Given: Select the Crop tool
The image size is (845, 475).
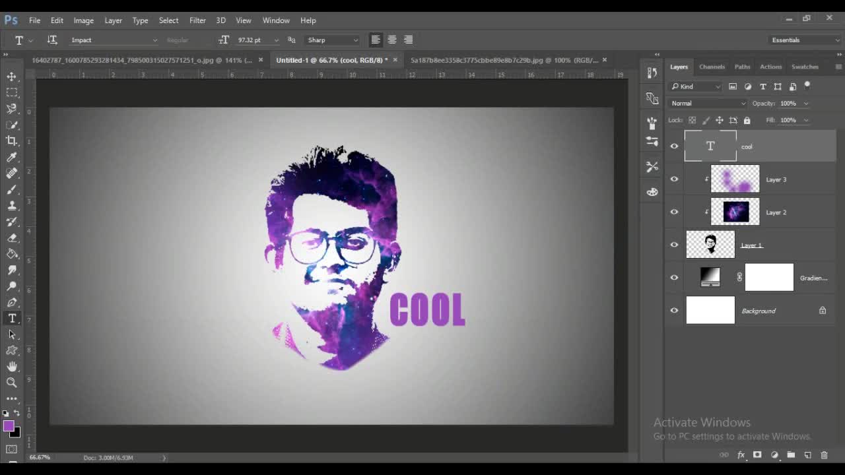Looking at the screenshot, I should tap(12, 141).
